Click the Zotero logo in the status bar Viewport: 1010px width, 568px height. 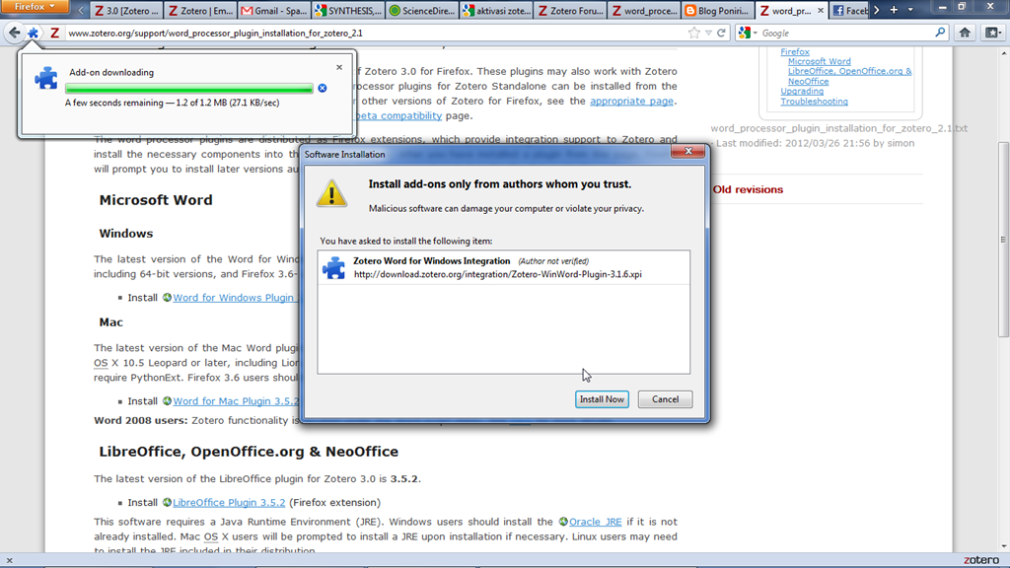click(x=981, y=560)
